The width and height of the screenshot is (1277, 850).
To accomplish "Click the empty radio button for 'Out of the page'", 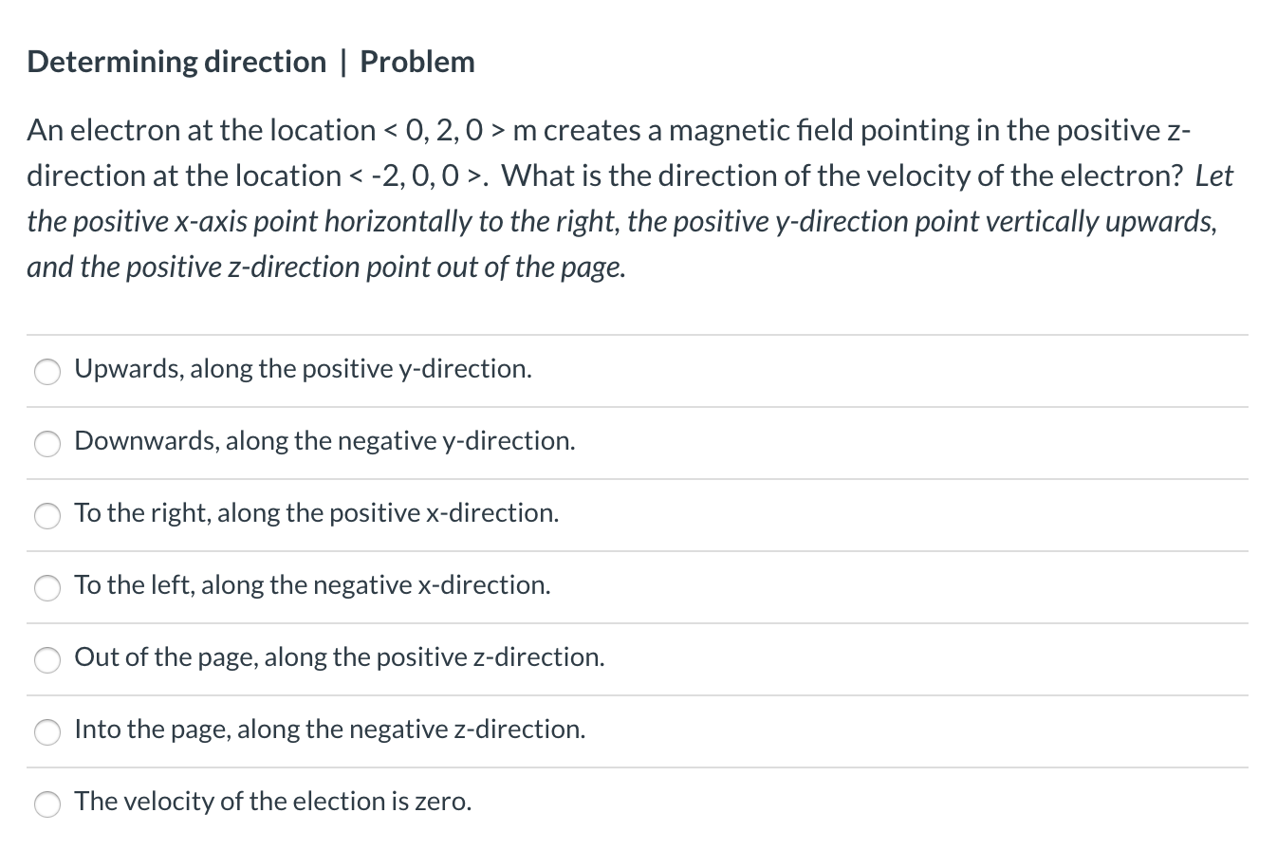I will [46, 660].
